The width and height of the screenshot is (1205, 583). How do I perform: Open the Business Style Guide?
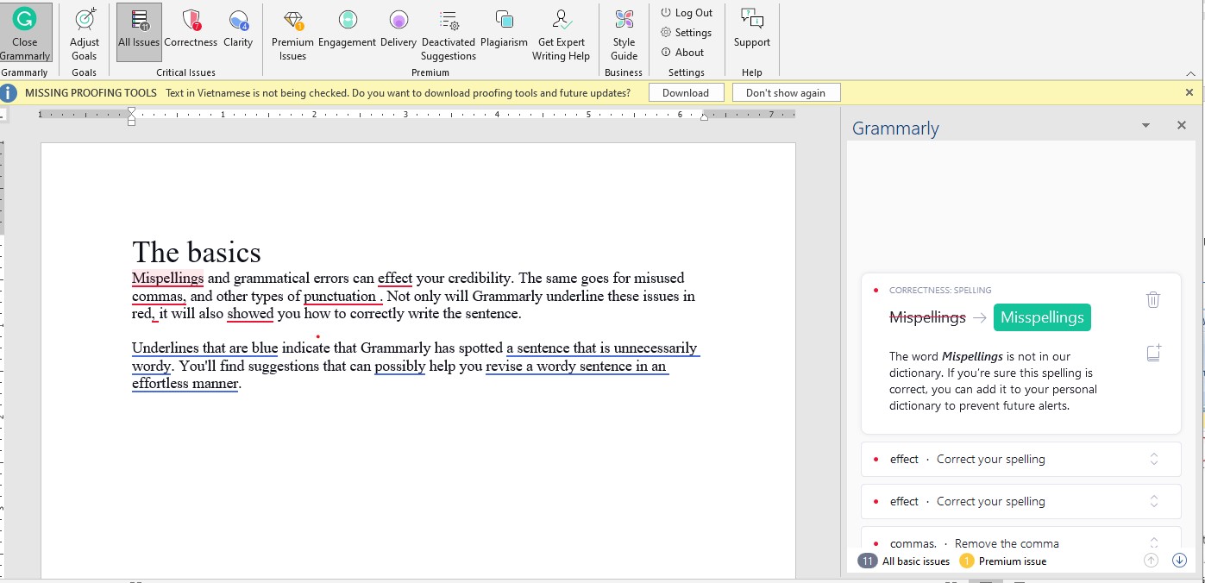[624, 33]
